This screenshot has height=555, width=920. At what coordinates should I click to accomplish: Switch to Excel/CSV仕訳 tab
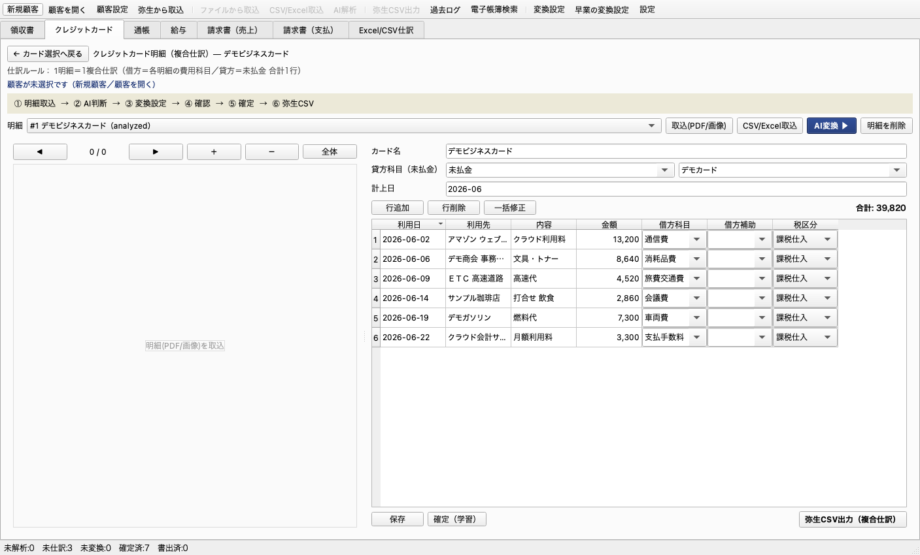click(x=386, y=30)
